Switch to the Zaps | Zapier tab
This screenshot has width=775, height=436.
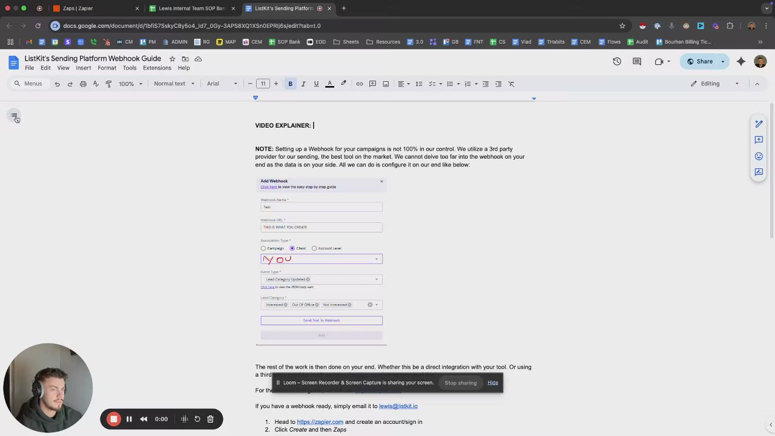pyautogui.click(x=94, y=8)
